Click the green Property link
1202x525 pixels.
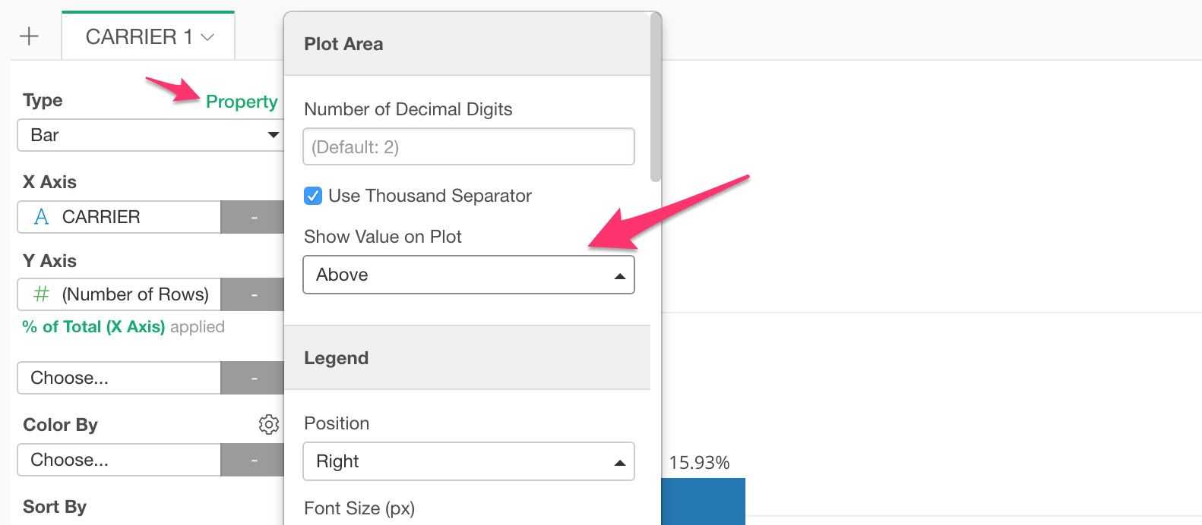[x=242, y=102]
